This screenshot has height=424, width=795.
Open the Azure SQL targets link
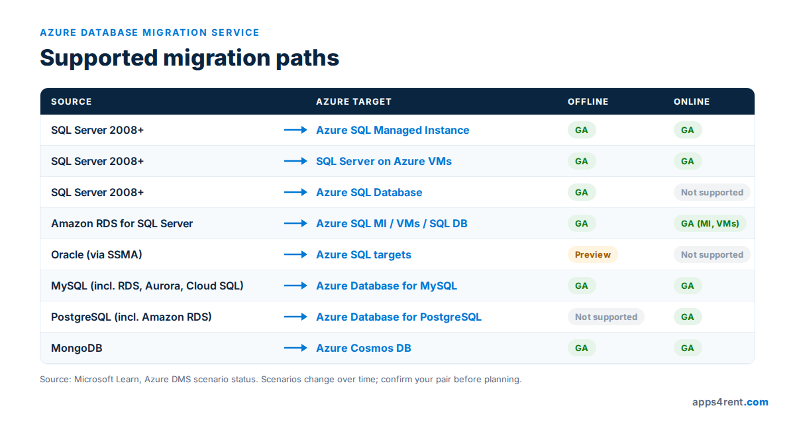364,254
